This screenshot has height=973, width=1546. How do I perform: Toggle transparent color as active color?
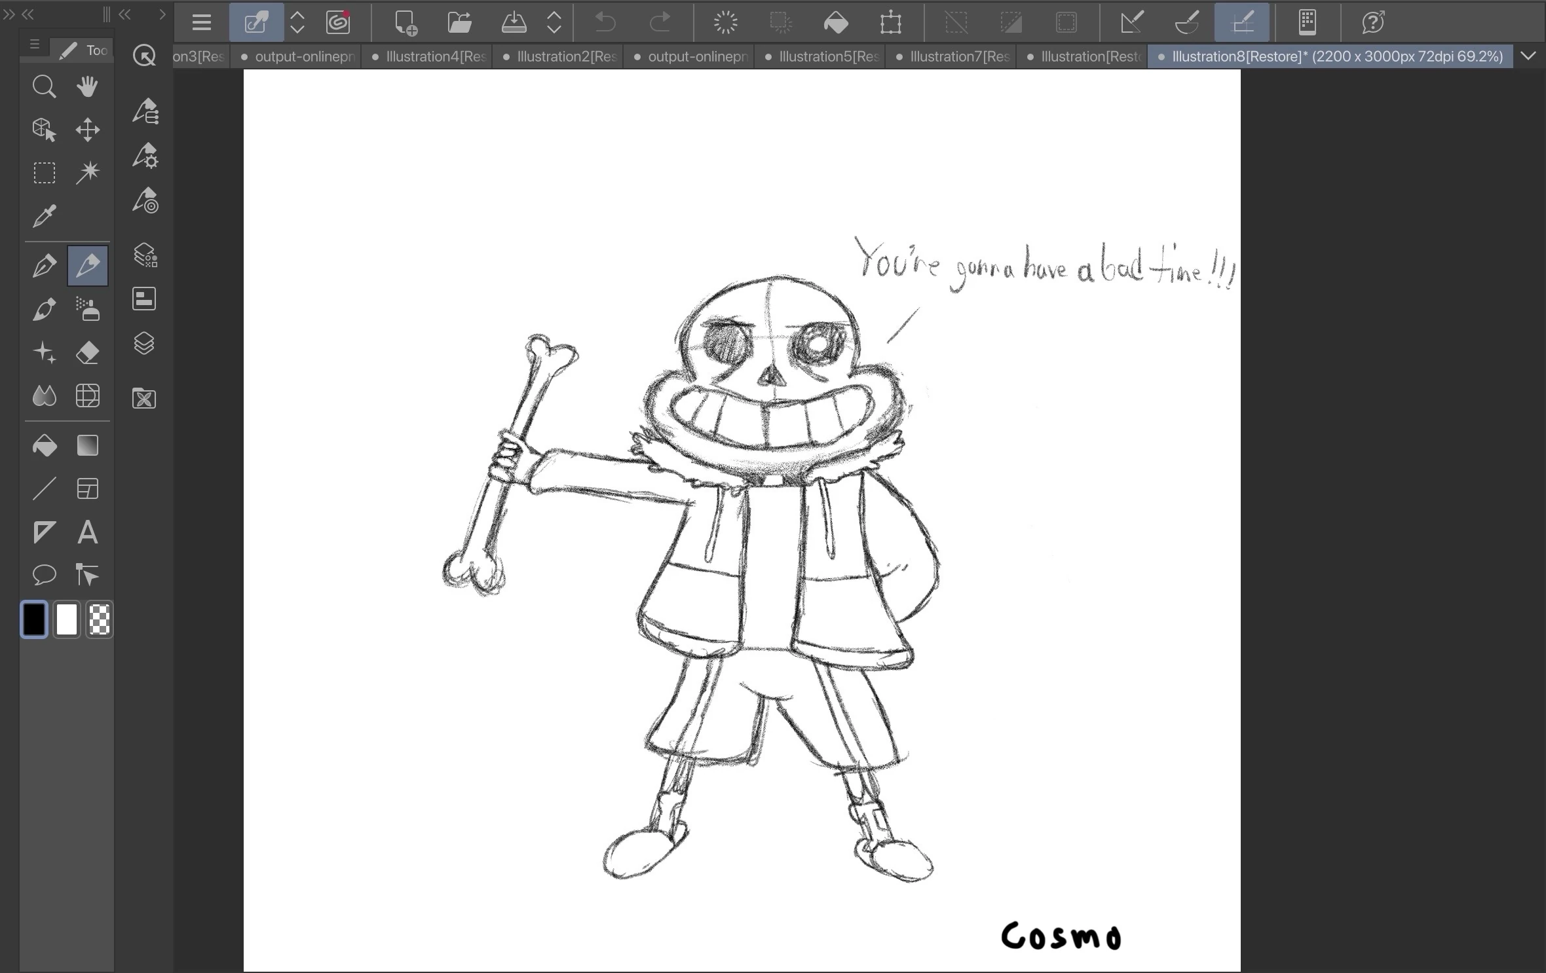click(99, 619)
